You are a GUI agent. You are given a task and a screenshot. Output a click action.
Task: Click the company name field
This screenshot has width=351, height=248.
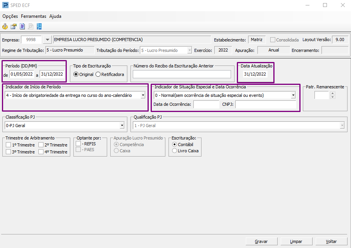132,40
